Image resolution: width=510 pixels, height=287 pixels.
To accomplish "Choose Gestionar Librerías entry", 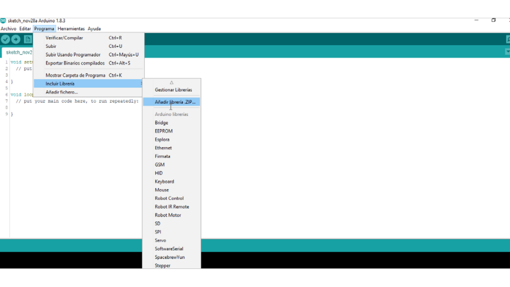I will tap(173, 90).
